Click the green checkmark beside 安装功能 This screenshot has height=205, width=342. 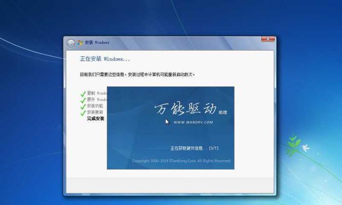point(83,107)
